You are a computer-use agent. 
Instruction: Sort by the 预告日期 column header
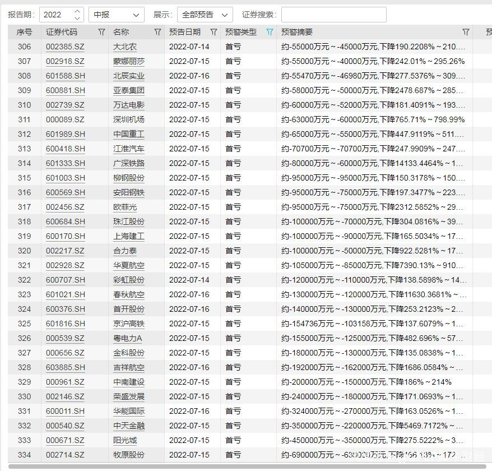[x=185, y=32]
